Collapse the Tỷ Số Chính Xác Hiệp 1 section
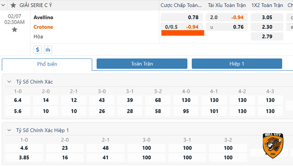This screenshot has width=293, height=167. coord(9,130)
